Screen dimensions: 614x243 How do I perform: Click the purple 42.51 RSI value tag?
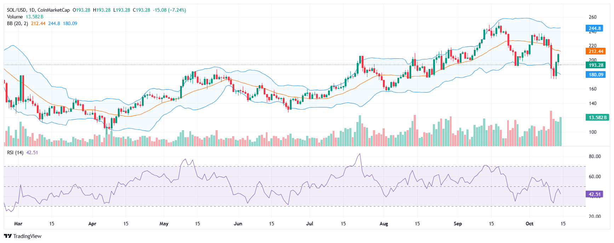click(595, 194)
